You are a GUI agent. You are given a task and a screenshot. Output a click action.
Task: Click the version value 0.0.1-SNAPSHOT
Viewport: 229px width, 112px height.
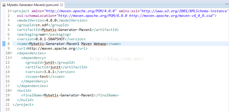pyautogui.click(x=50, y=39)
